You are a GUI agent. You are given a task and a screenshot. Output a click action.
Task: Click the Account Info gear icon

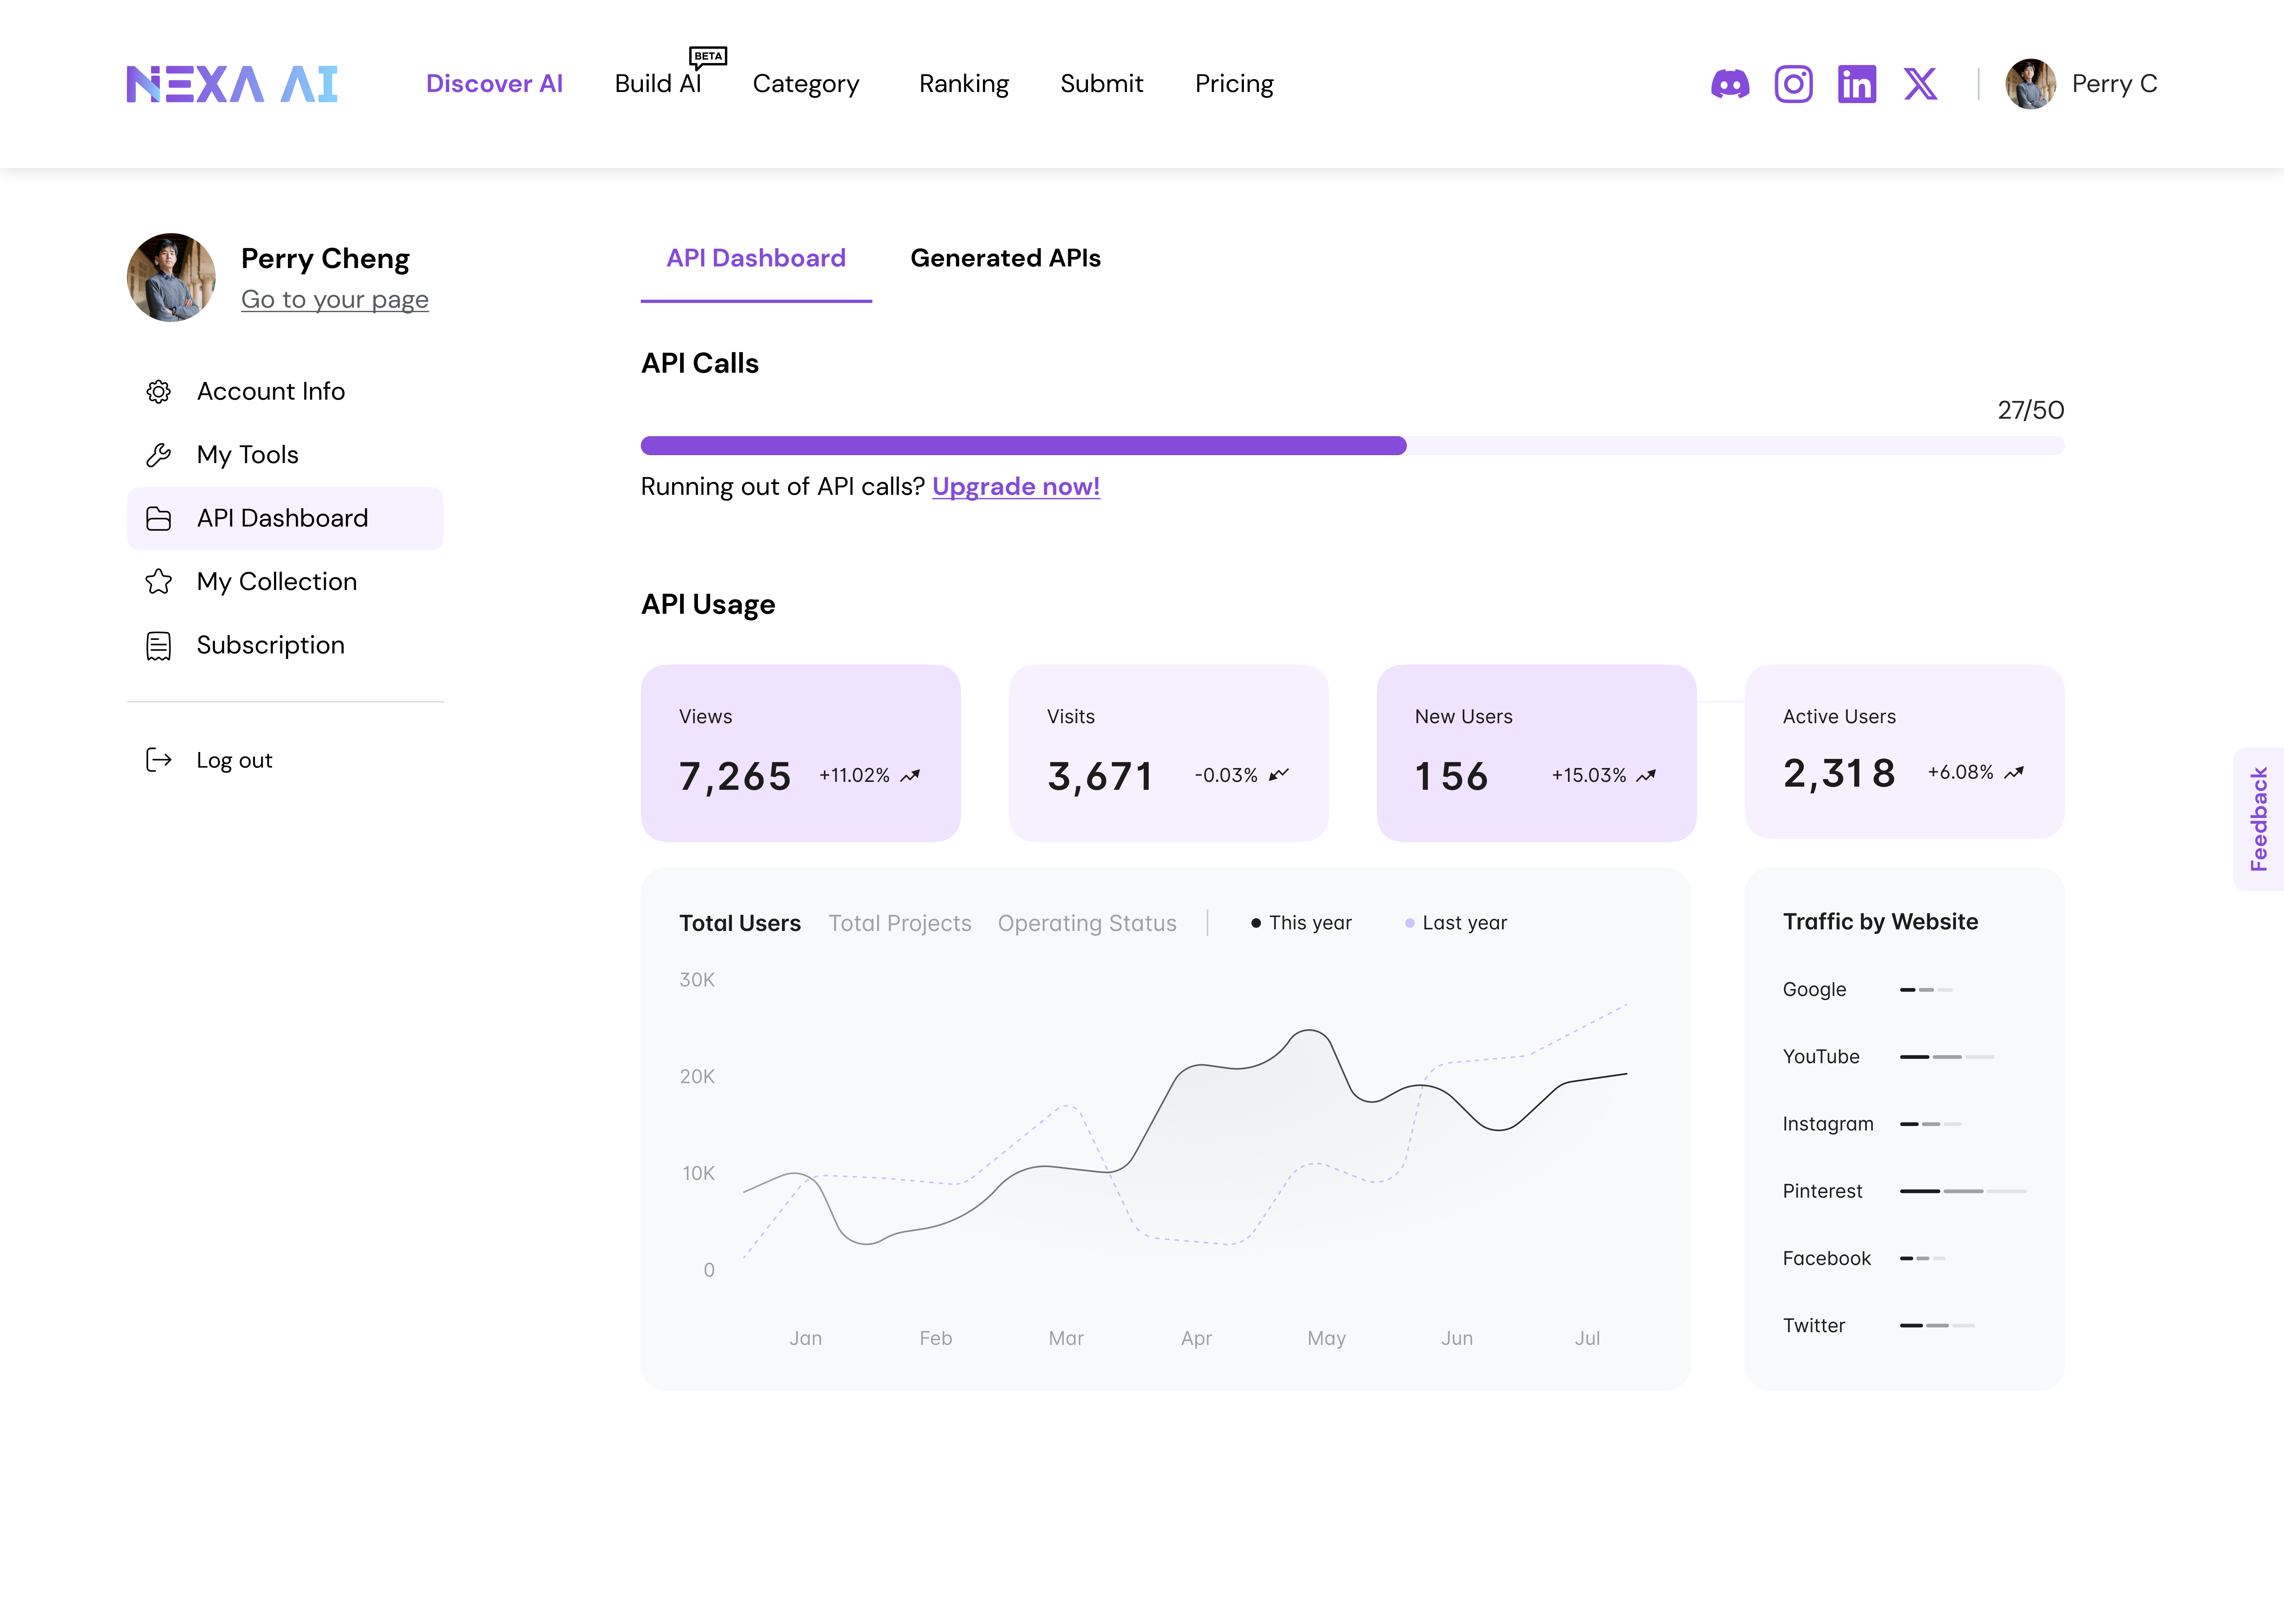pos(158,391)
